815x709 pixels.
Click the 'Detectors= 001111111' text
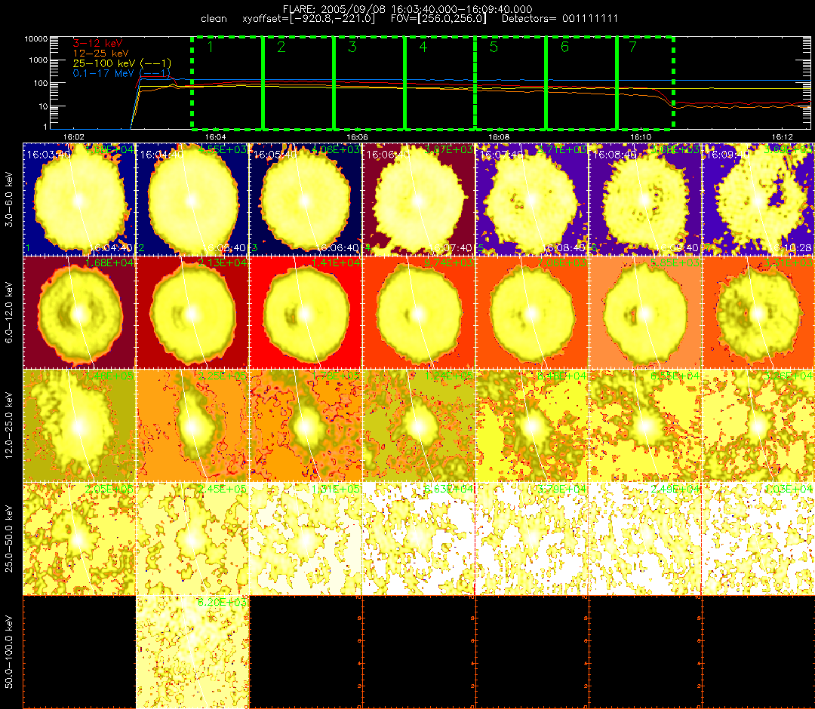pos(560,19)
